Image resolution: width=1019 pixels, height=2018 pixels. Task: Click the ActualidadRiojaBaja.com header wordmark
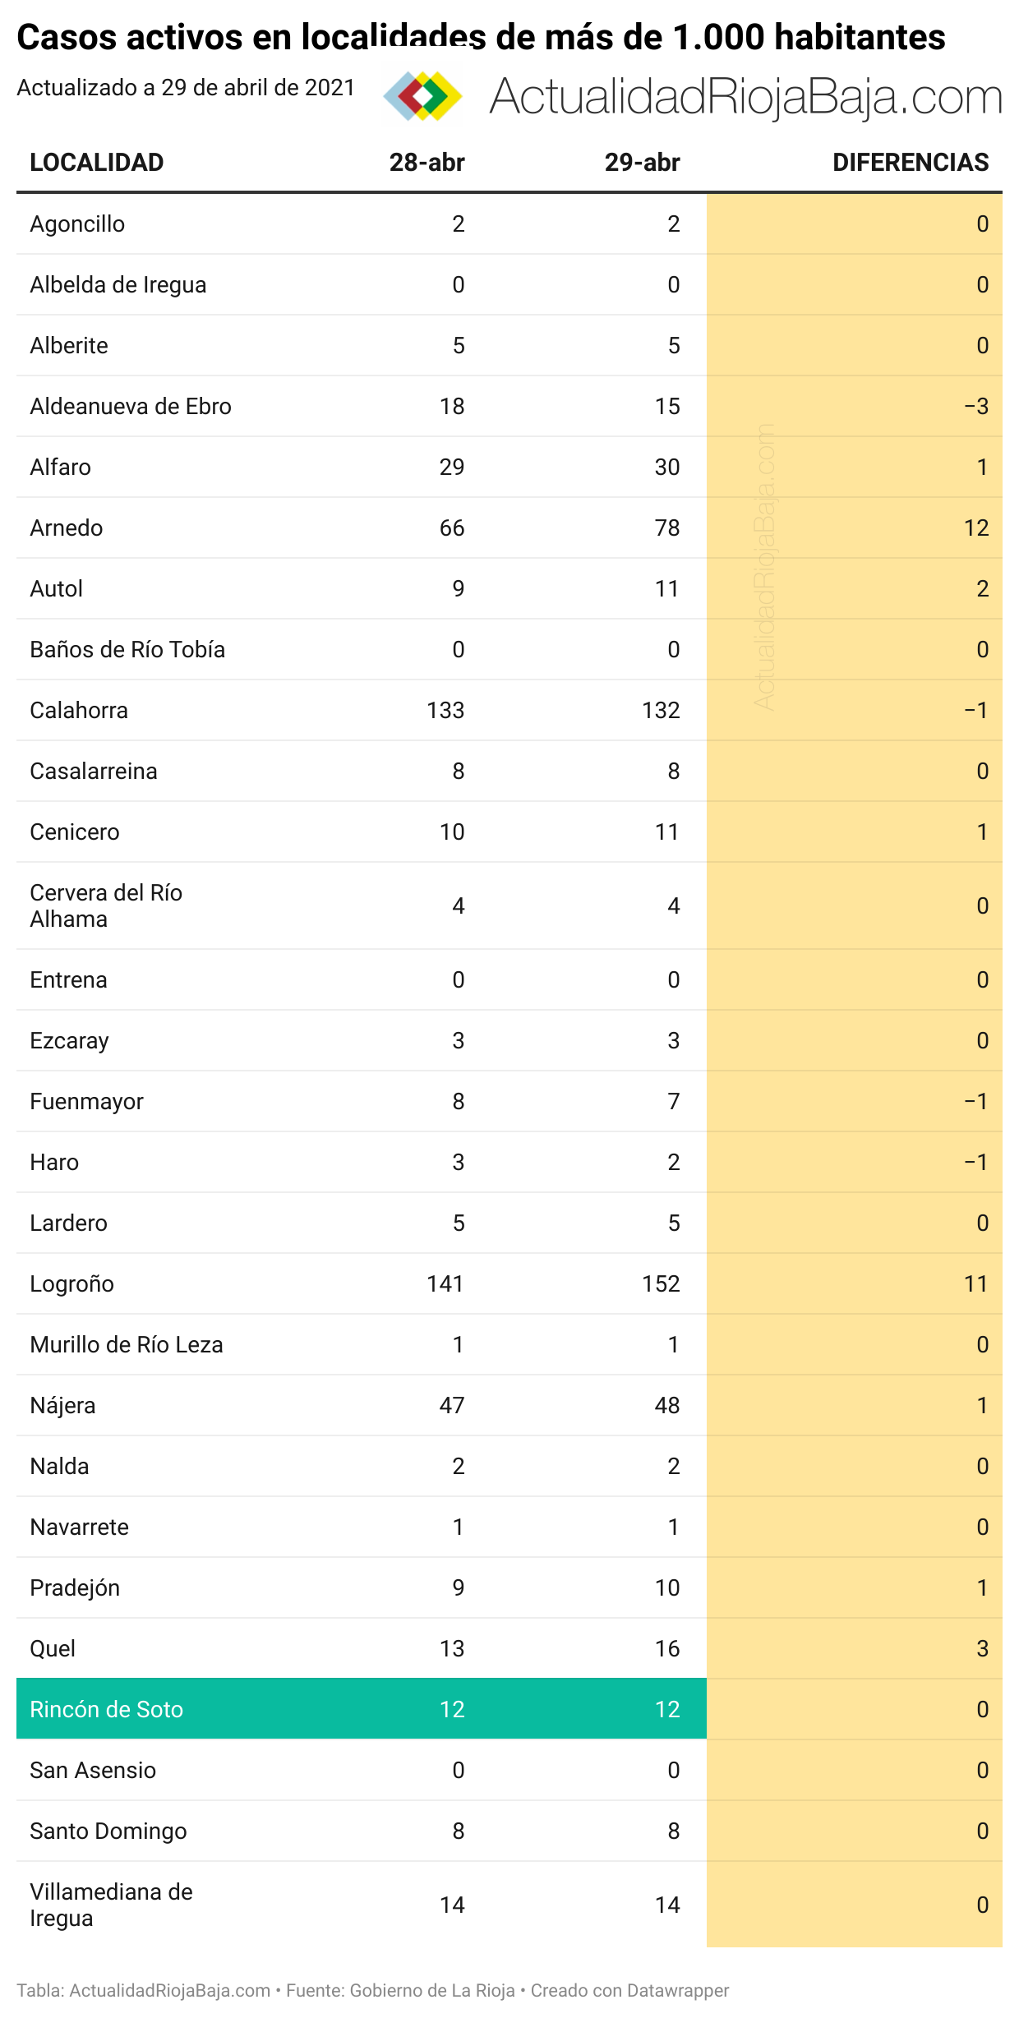[745, 97]
